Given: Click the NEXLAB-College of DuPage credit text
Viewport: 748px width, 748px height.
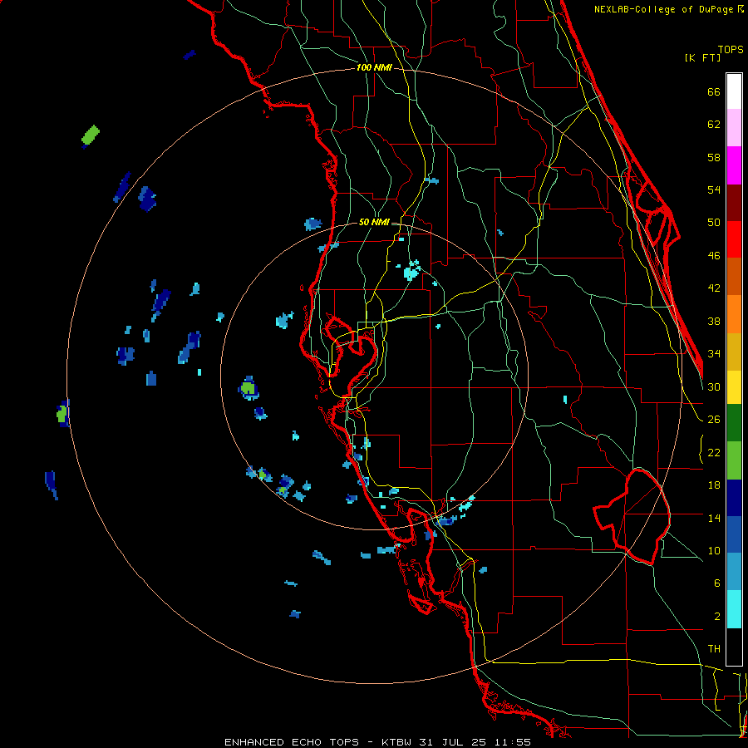Looking at the screenshot, I should point(668,9).
